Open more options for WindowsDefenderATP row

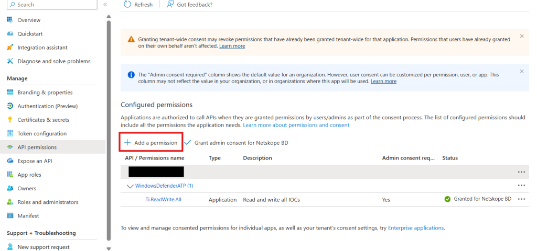521,186
